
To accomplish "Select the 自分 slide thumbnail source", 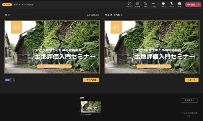I will (x=91, y=107).
